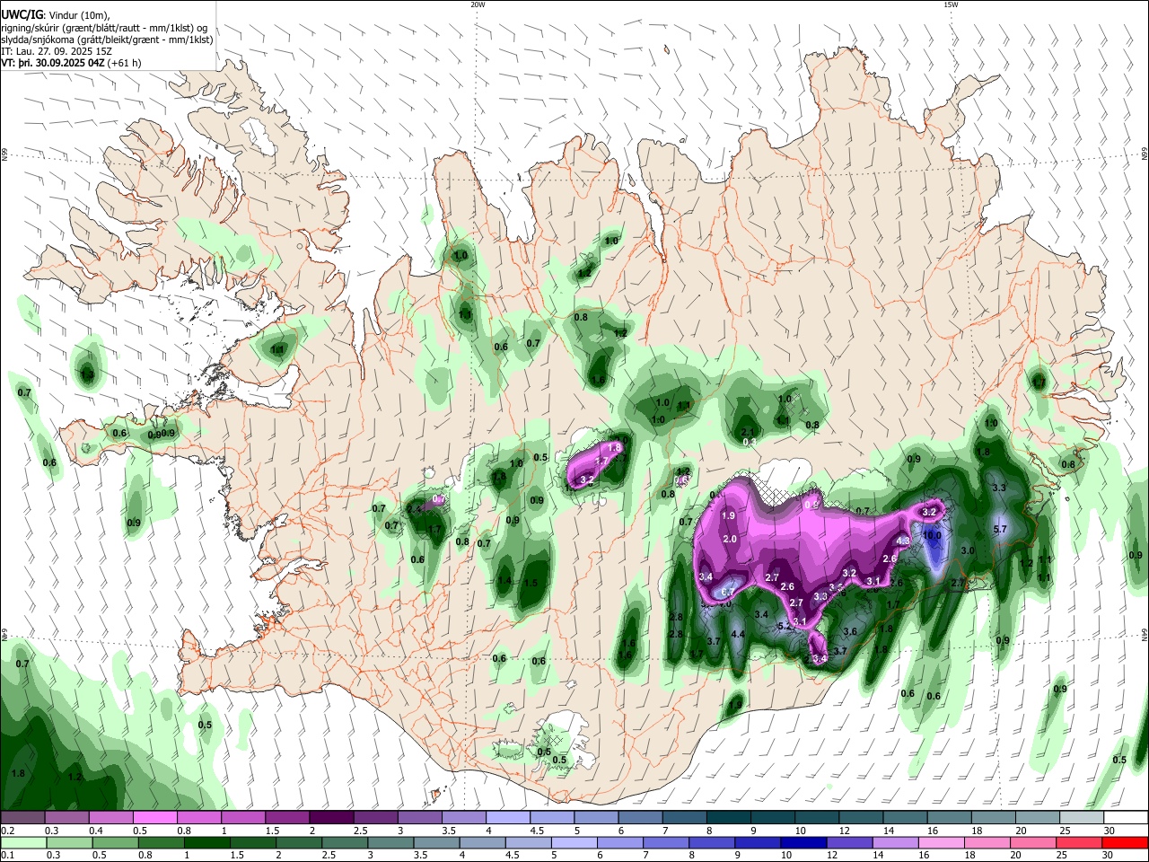Click the upper legend swatch starting at label 1.5
Screen dimensions: 1149x862
pos(286,818)
